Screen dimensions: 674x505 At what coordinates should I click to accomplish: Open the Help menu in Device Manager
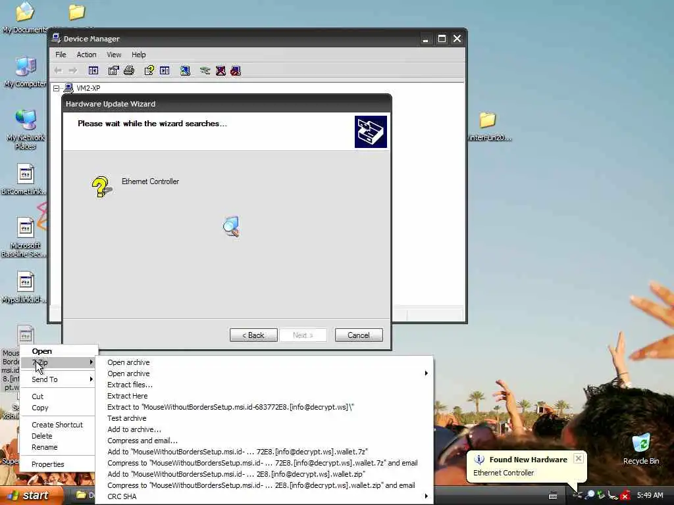[x=138, y=55]
